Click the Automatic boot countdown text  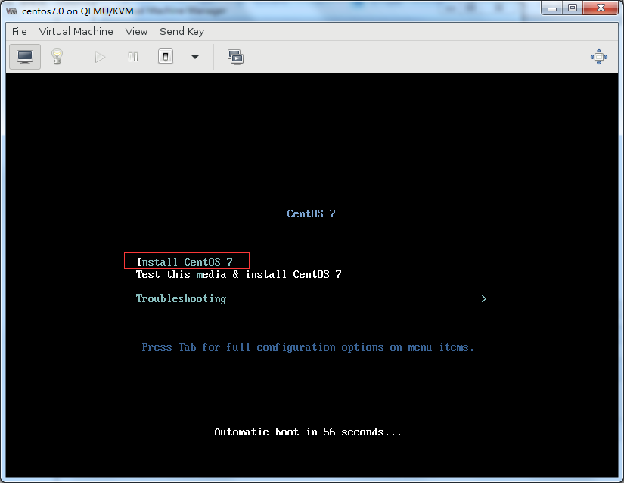pyautogui.click(x=308, y=432)
